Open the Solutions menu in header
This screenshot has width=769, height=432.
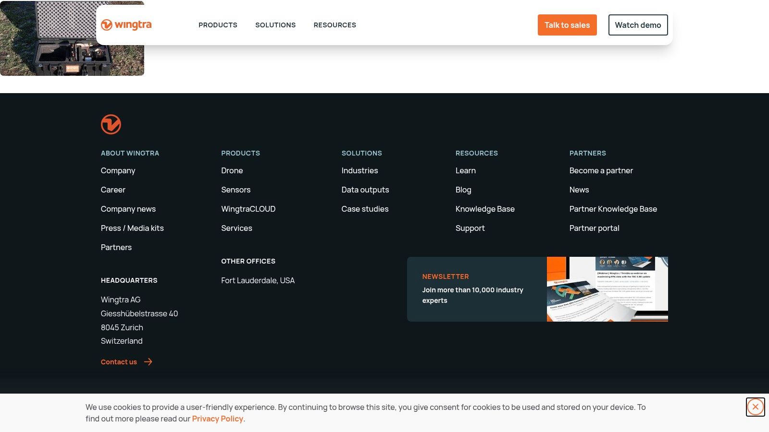coord(275,25)
